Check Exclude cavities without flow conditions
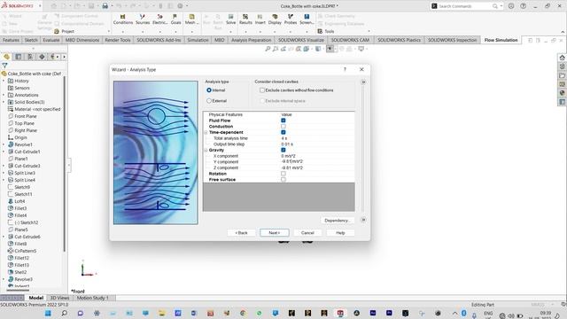Image resolution: width=567 pixels, height=319 pixels. 262,90
